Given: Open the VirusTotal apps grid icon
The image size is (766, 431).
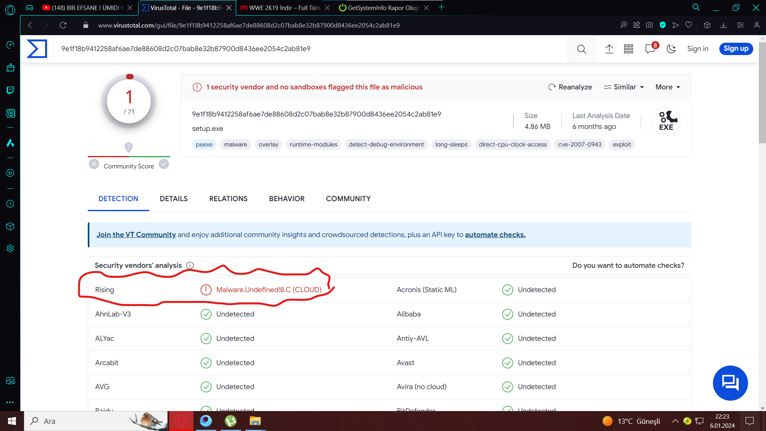Looking at the screenshot, I should 628,49.
